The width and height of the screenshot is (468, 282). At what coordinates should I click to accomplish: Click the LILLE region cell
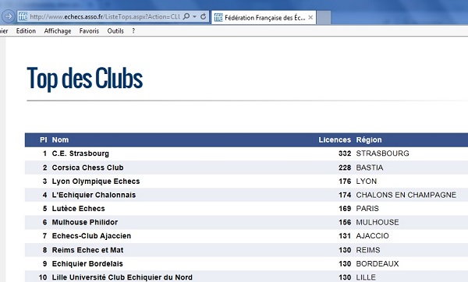pyautogui.click(x=366, y=277)
